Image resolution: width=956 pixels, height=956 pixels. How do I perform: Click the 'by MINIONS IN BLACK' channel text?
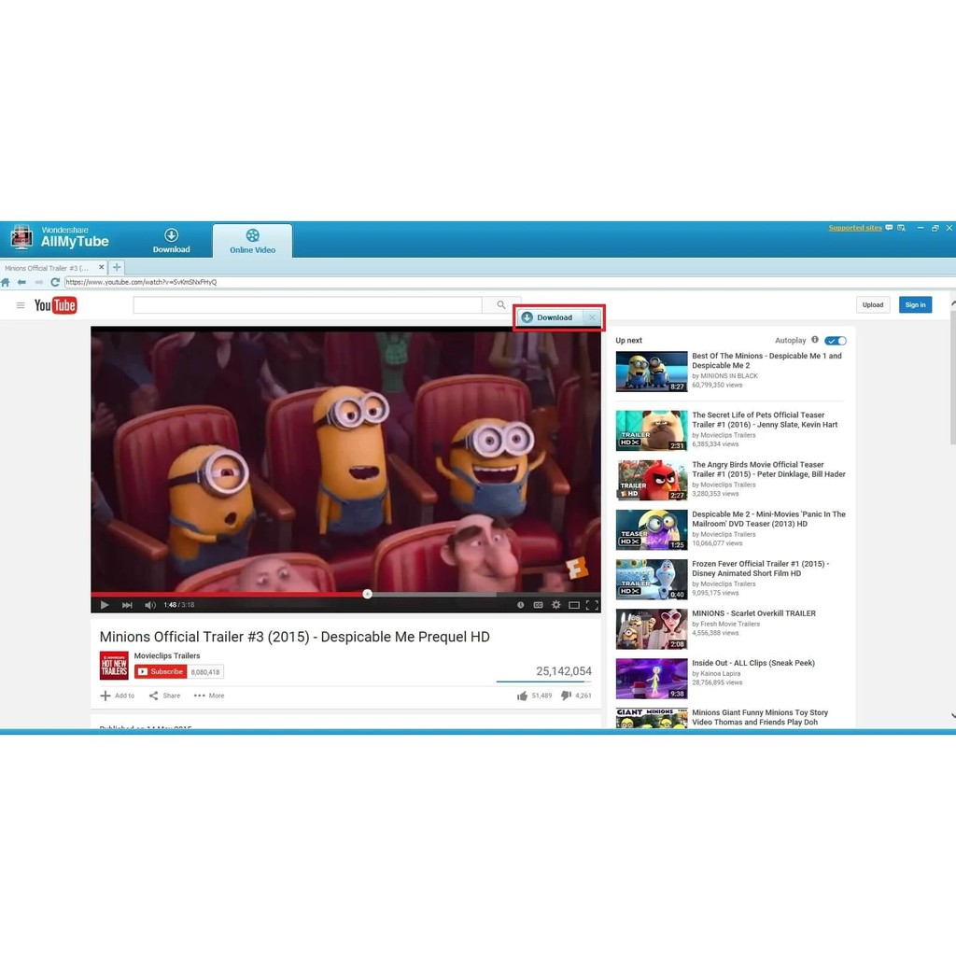(x=724, y=376)
